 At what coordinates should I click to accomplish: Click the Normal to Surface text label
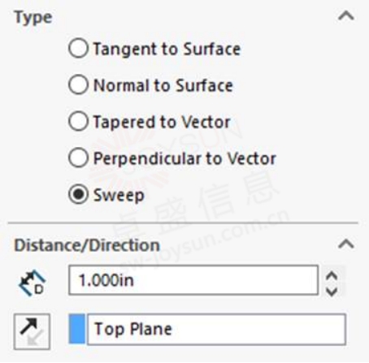coord(163,85)
